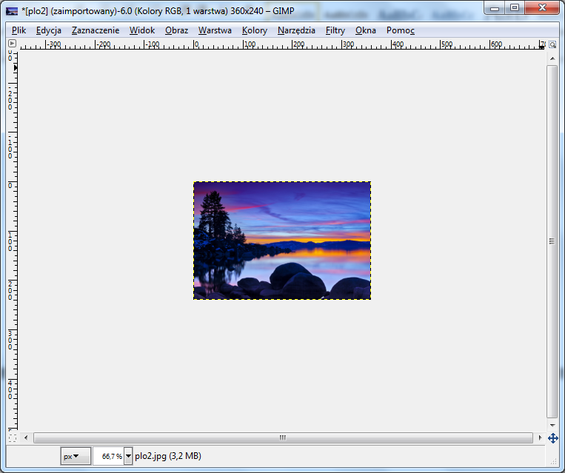Click the horizontal scrollbar thumb
Image resolution: width=565 pixels, height=473 pixels.
click(283, 437)
